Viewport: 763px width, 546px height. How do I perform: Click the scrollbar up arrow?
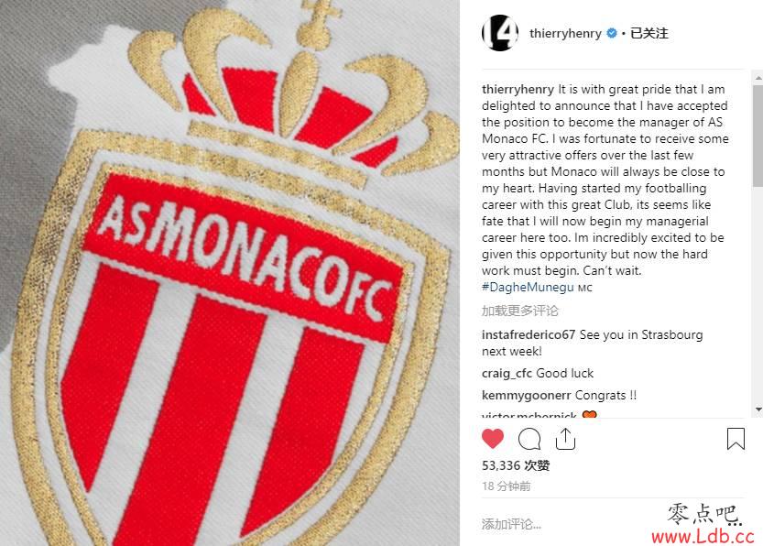click(x=758, y=74)
